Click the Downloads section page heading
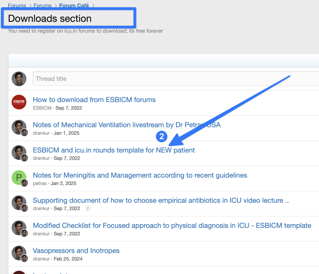Screen dimensions: 319x274 pos(50,18)
